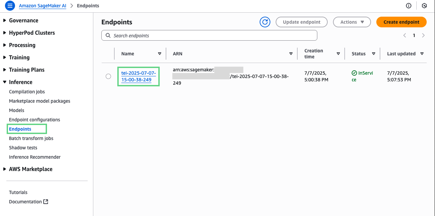Open the tei-2025-07-07-15-00-38-249 endpoint link
This screenshot has height=216, width=435.
(x=139, y=76)
